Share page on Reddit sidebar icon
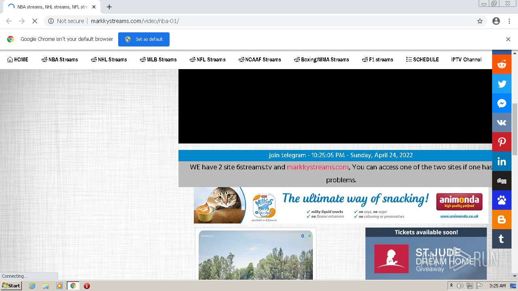518x291 pixels. coord(502,64)
